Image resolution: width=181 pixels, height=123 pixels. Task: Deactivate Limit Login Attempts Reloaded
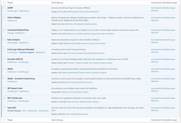pos(40,52)
